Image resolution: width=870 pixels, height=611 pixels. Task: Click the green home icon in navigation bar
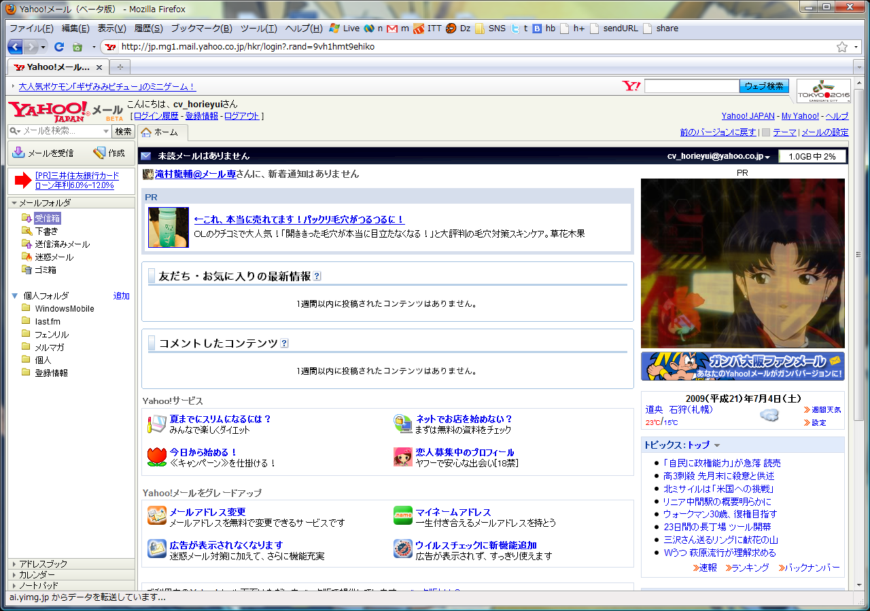tap(77, 47)
